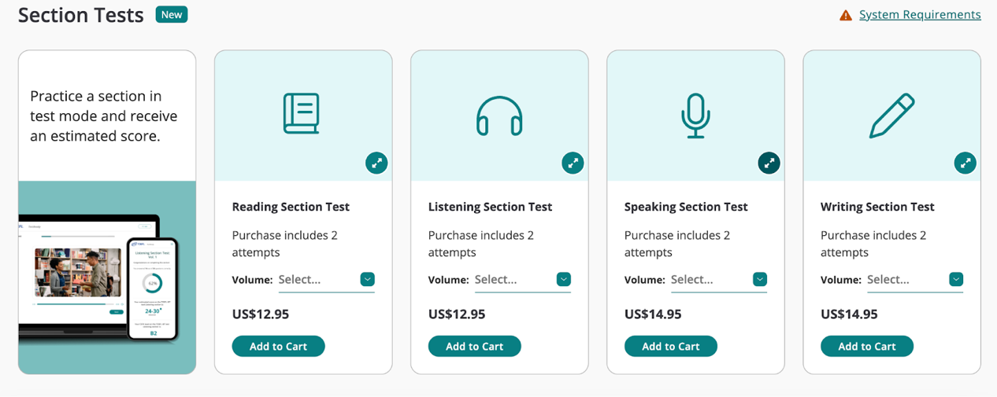
Task: Add Writing Section Test to cart
Action: click(866, 346)
